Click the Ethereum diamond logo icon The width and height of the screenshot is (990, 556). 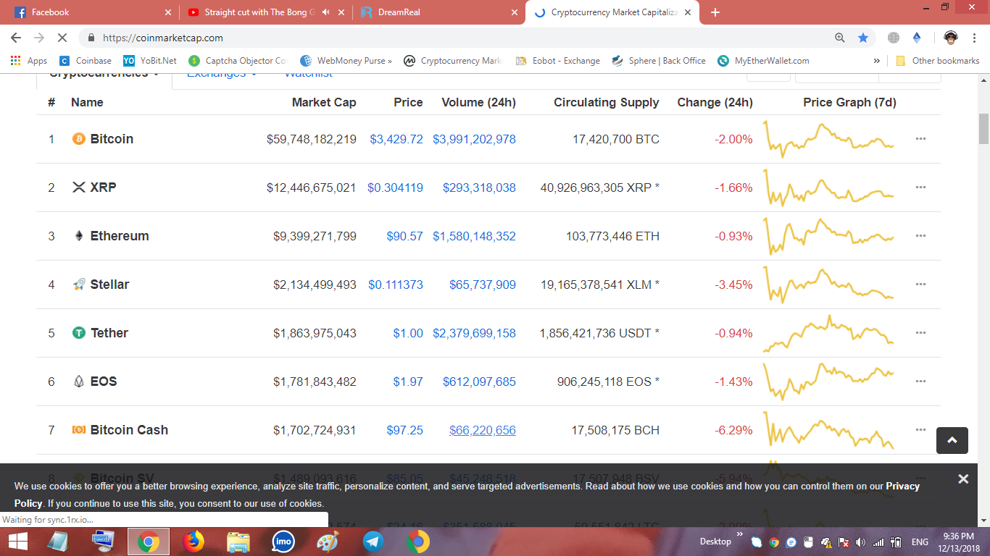(x=79, y=236)
